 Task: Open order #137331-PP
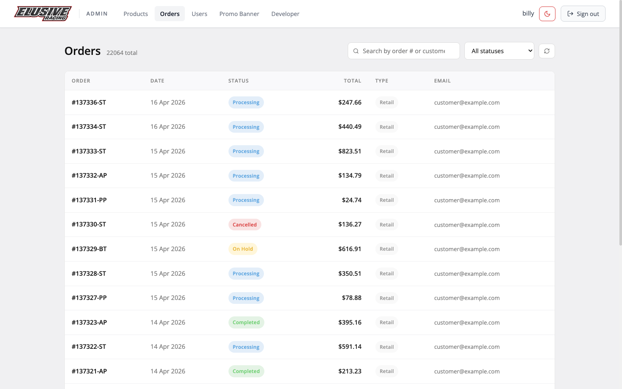(x=89, y=200)
